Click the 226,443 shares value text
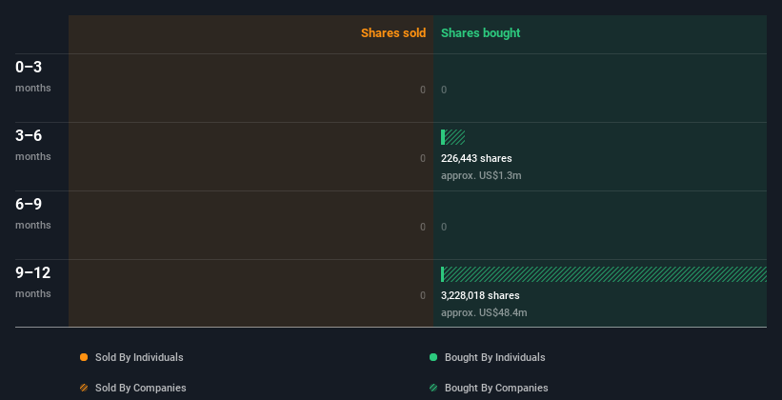The height and width of the screenshot is (400, 782). 476,158
